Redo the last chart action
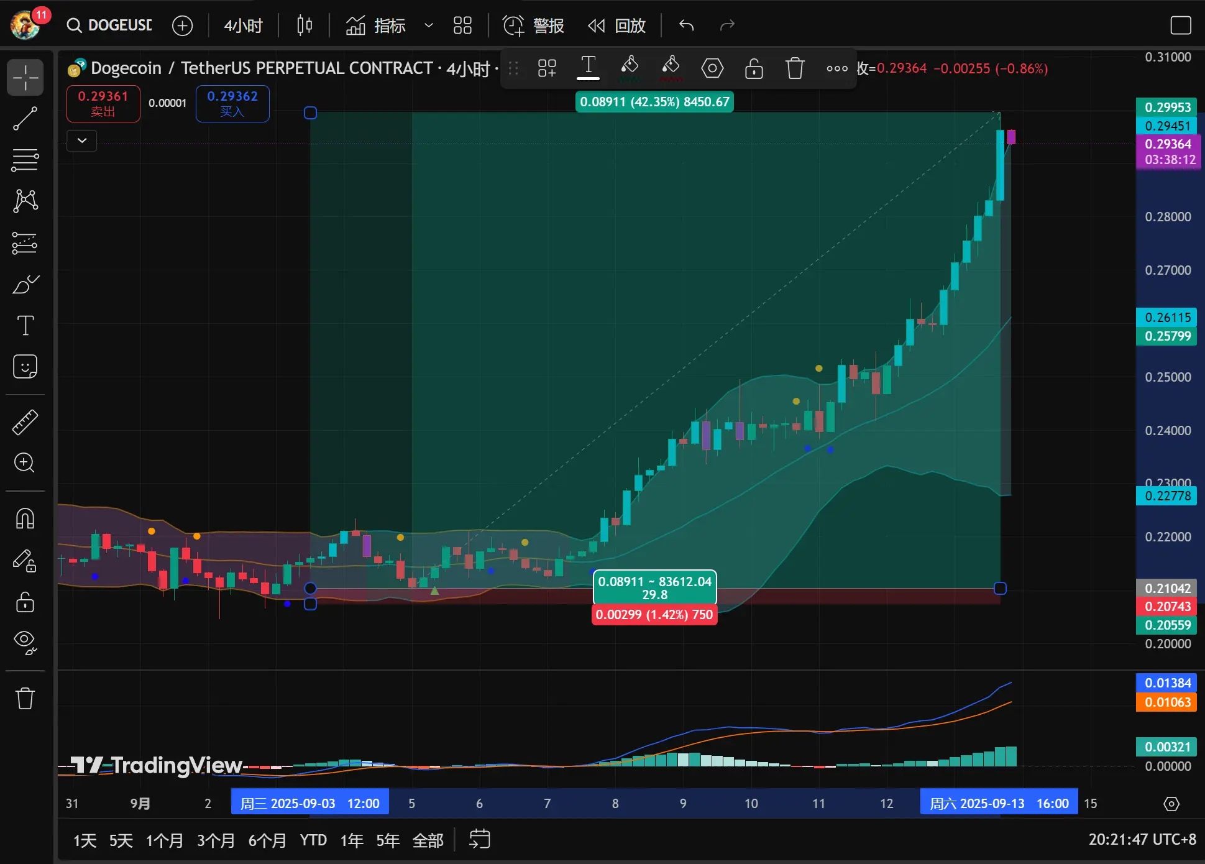Image resolution: width=1205 pixels, height=864 pixels. 727,25
